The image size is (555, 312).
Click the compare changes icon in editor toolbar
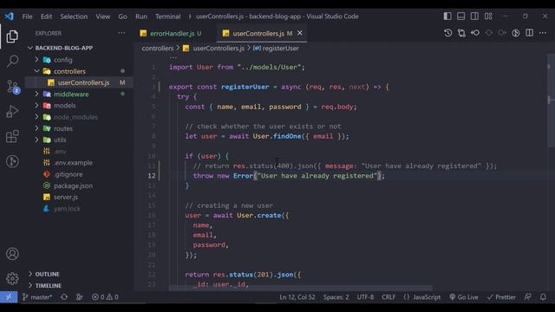click(461, 33)
